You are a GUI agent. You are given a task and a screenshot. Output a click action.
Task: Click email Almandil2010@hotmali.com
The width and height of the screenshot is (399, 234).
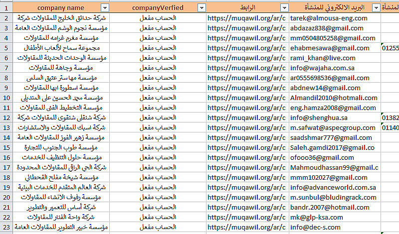(x=334, y=98)
